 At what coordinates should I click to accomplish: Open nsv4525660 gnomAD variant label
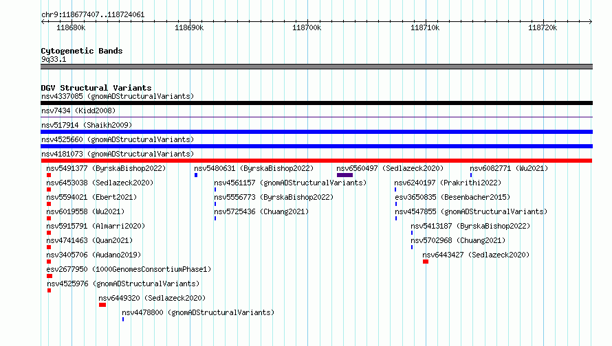118,139
